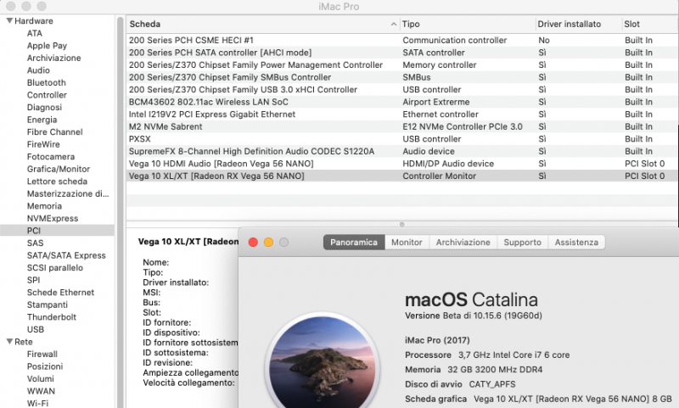Click the Tipo column header
Screen dimensions: 679x408
pos(467,25)
